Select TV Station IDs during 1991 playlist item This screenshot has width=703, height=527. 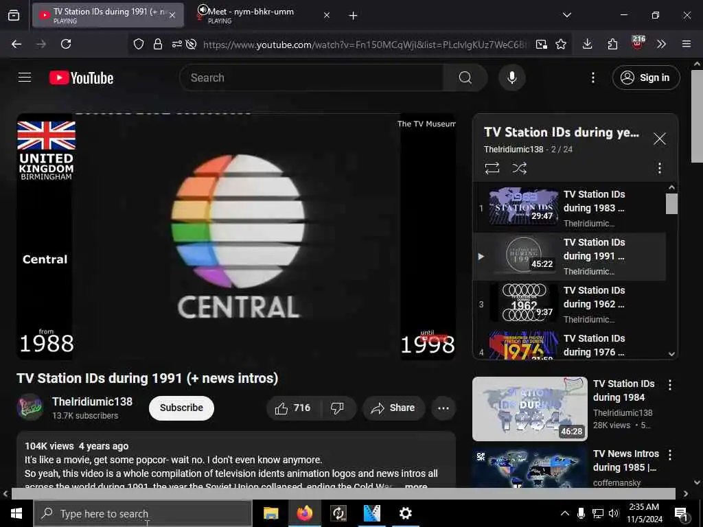(x=569, y=257)
